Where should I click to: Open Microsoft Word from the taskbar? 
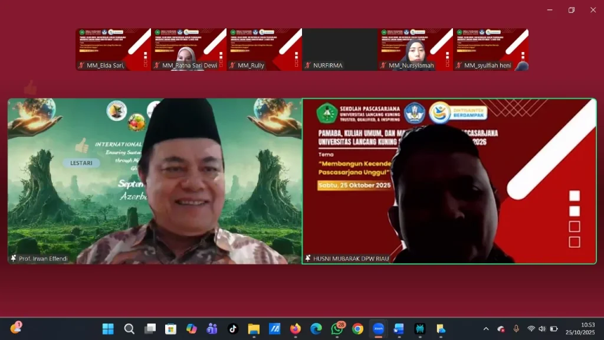coord(399,329)
